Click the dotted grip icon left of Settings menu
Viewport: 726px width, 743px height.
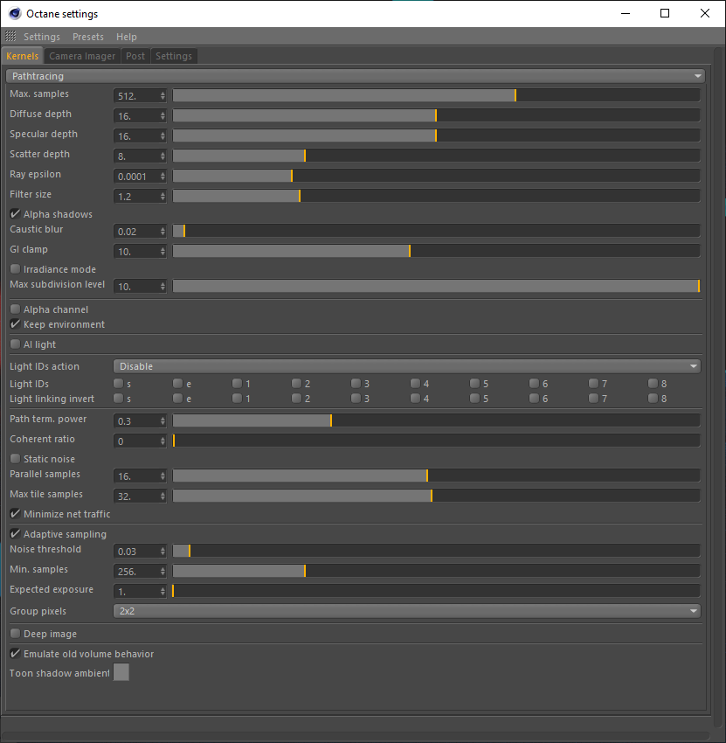(x=10, y=36)
